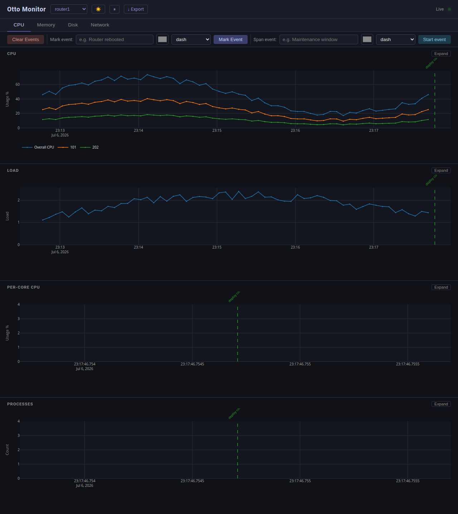Click the Start event button

tap(434, 40)
